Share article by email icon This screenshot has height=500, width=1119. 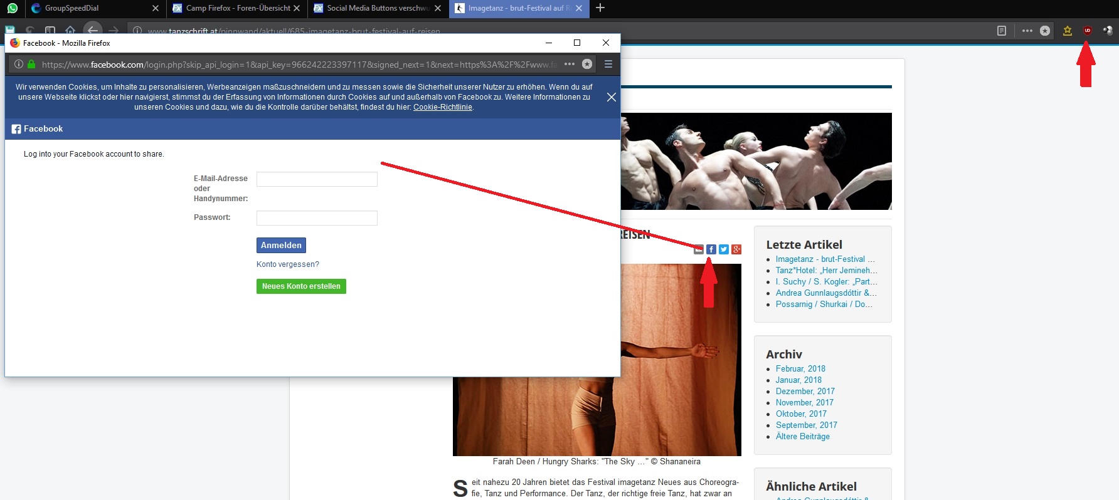[699, 249]
